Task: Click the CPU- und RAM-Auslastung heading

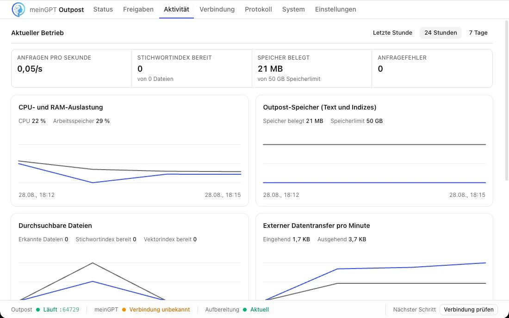Action: 61,107
